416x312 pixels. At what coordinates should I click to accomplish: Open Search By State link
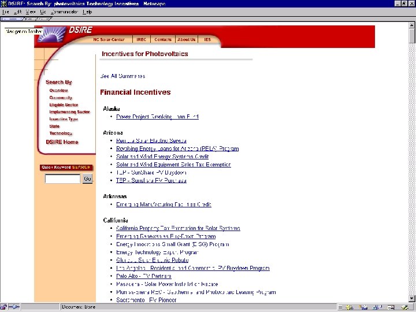pyautogui.click(x=54, y=127)
